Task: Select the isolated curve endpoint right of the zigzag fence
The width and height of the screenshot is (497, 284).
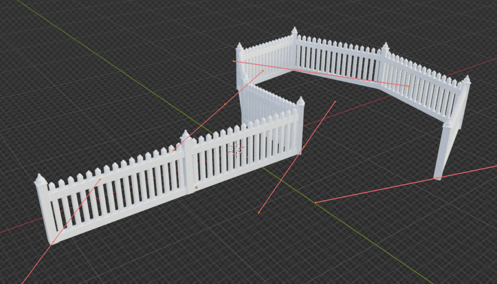Action: [x=335, y=102]
